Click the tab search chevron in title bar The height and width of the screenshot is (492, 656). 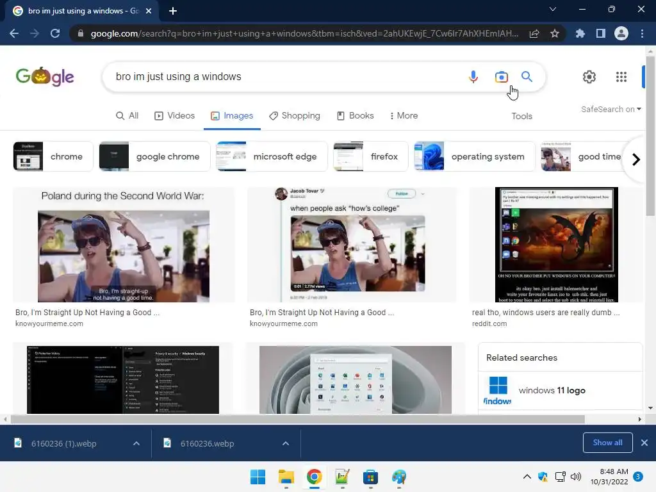click(553, 9)
